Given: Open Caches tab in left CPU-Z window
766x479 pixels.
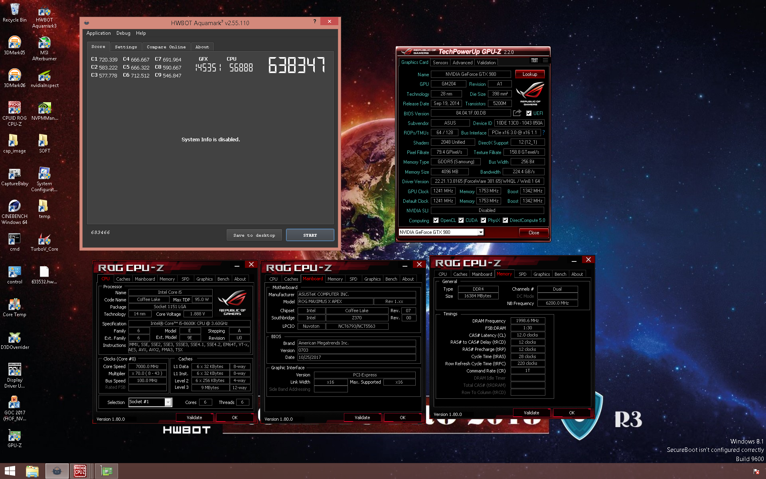Looking at the screenshot, I should pyautogui.click(x=123, y=279).
